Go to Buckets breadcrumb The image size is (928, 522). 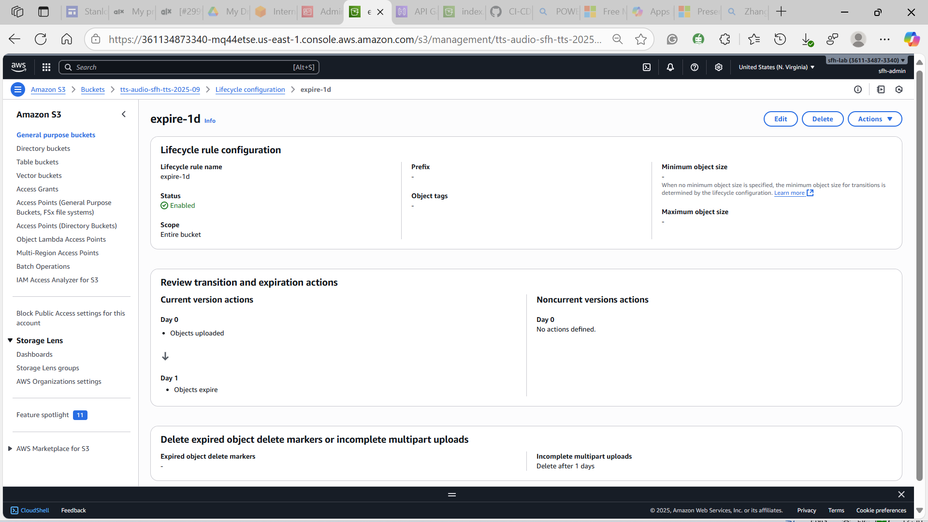[x=93, y=89]
